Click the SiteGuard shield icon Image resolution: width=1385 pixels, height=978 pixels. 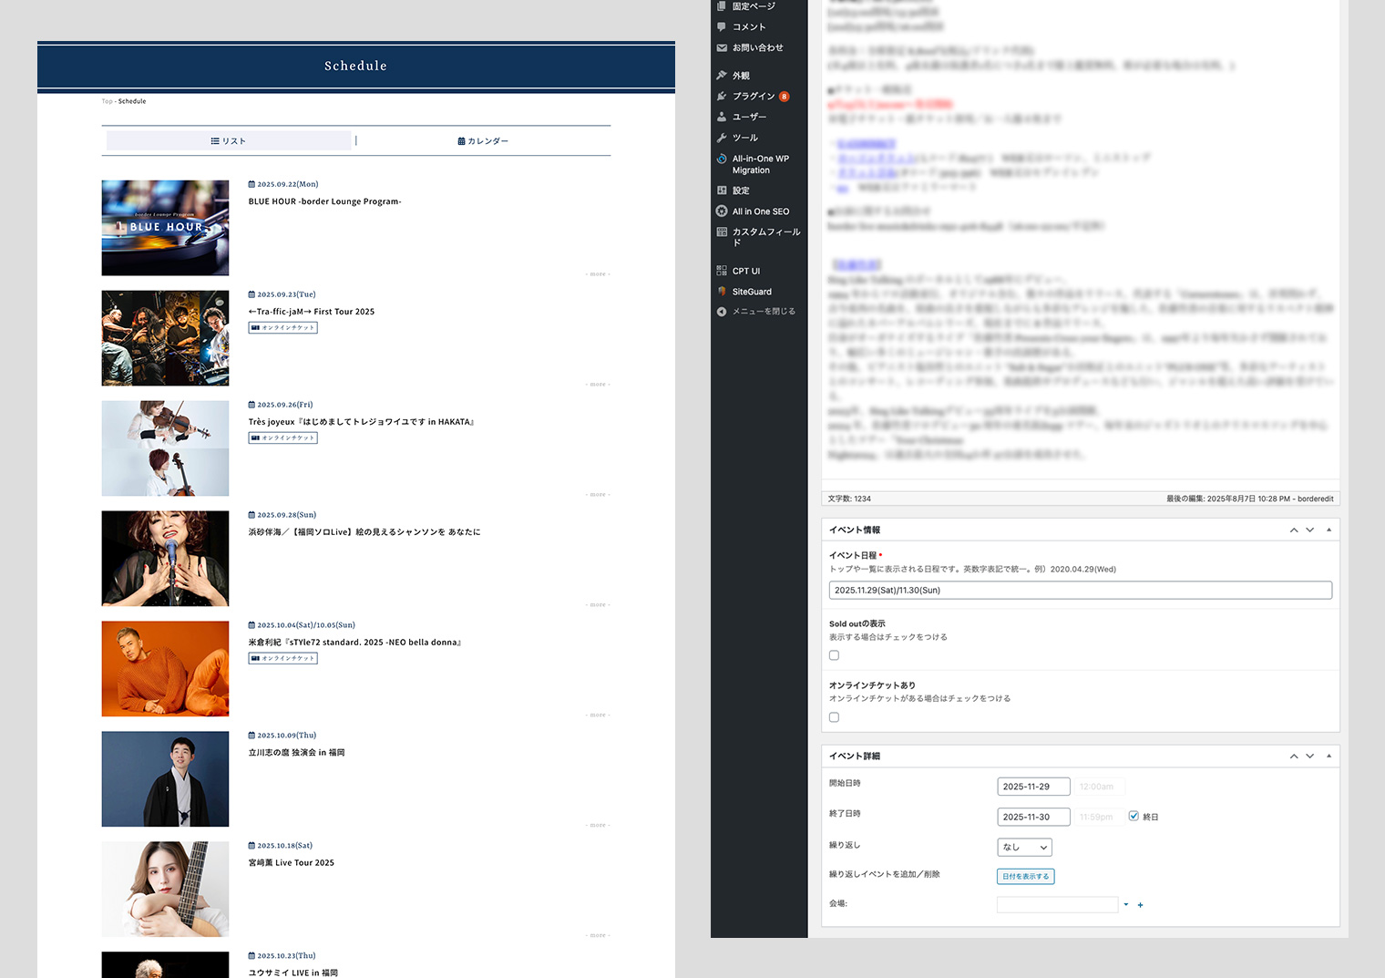(722, 292)
